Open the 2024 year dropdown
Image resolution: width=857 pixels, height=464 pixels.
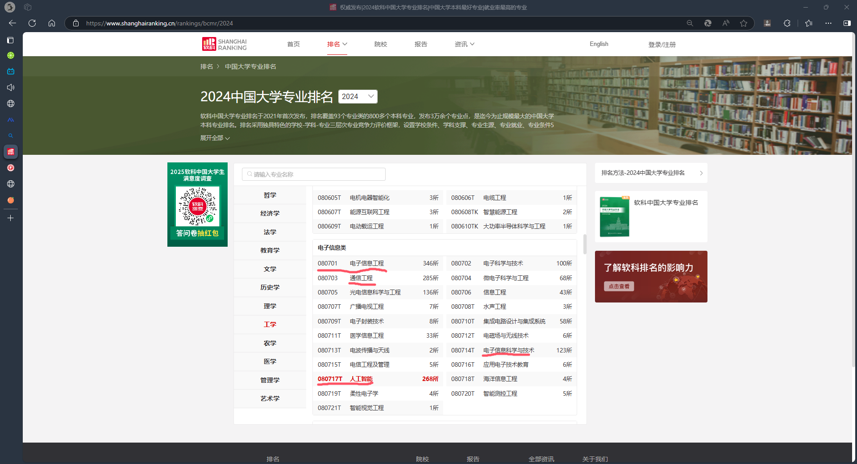(x=358, y=96)
